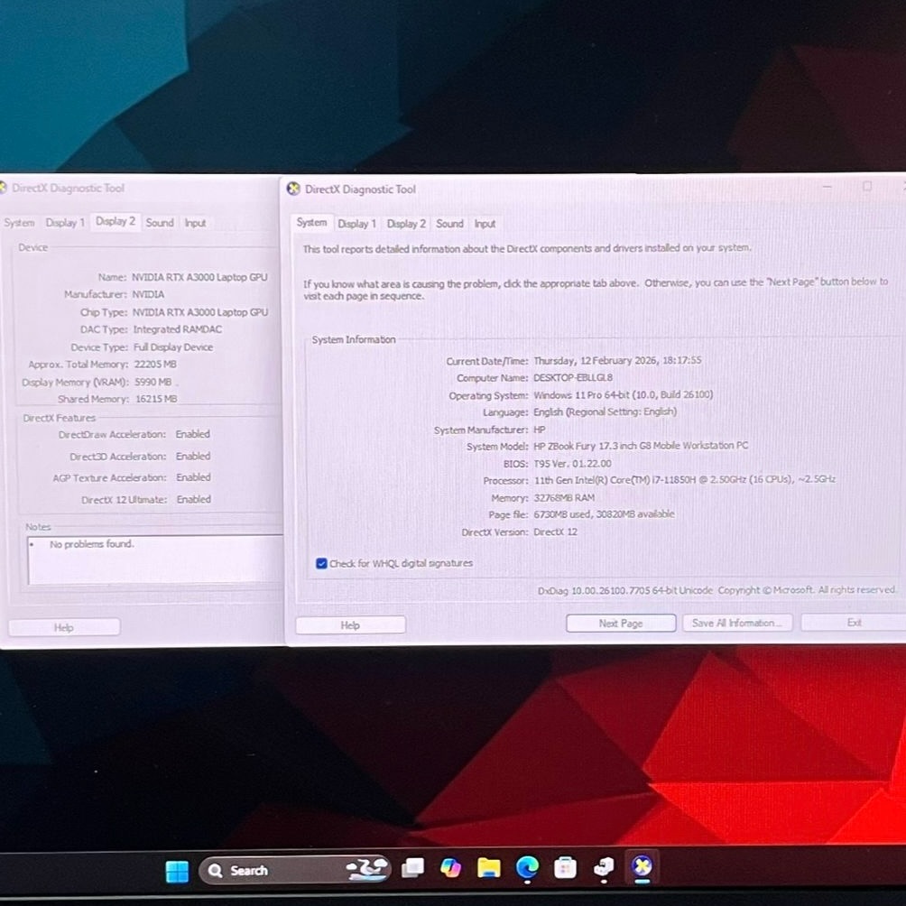
Task: Click the taskbar Search box
Action: (x=294, y=870)
